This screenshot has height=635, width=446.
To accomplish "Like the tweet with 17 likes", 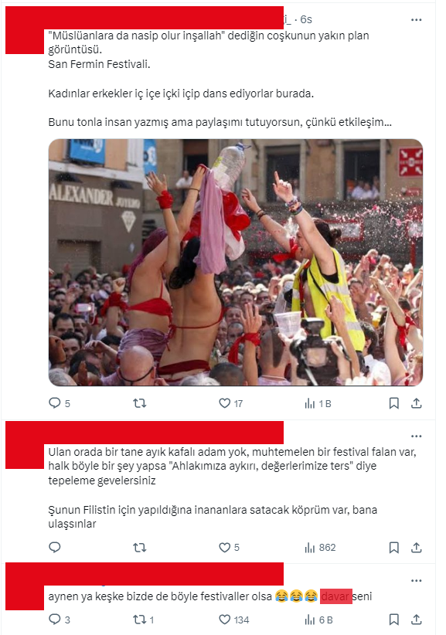I will [230, 403].
